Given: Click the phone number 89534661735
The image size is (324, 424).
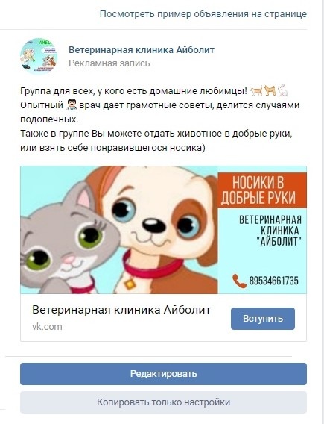Looking at the screenshot, I should [274, 281].
